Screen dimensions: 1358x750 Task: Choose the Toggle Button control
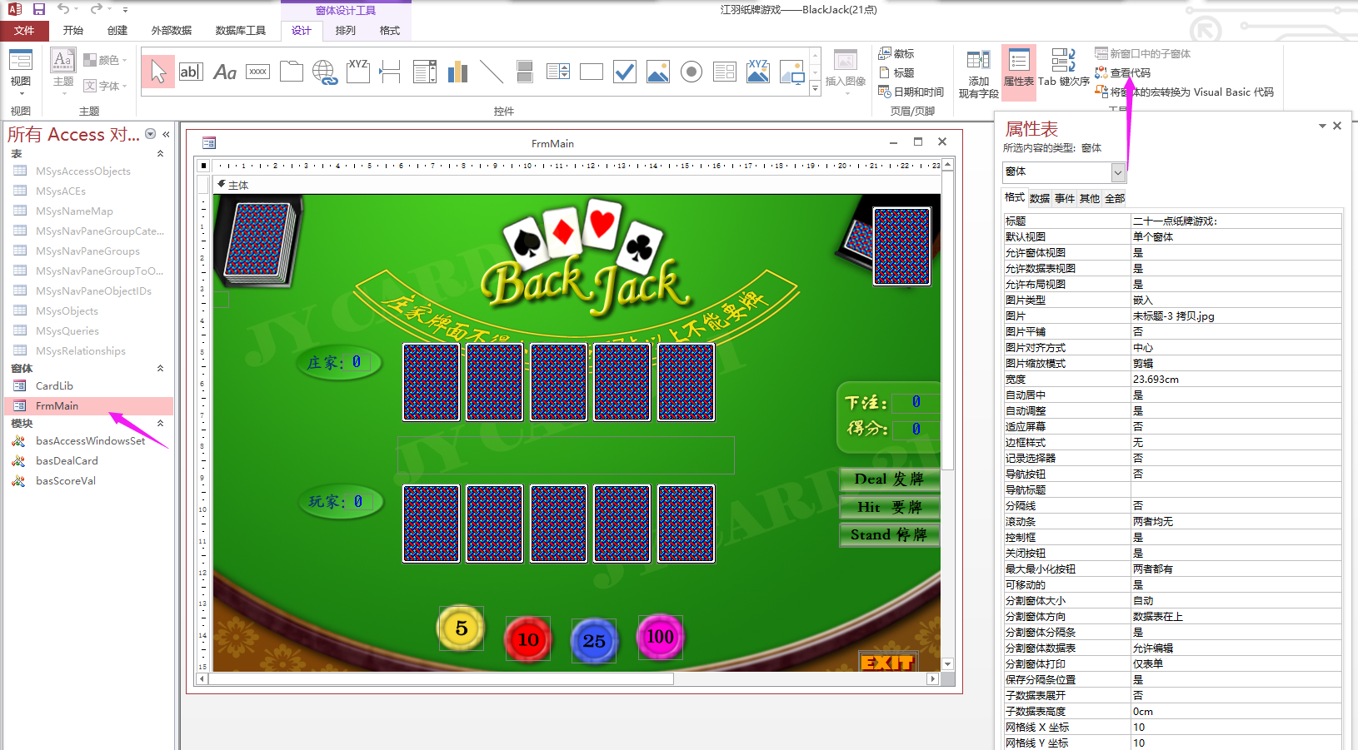click(x=525, y=72)
